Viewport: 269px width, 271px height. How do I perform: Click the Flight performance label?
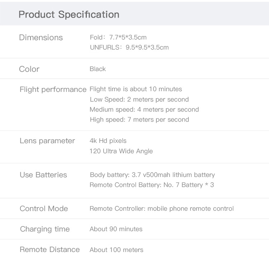(53, 89)
